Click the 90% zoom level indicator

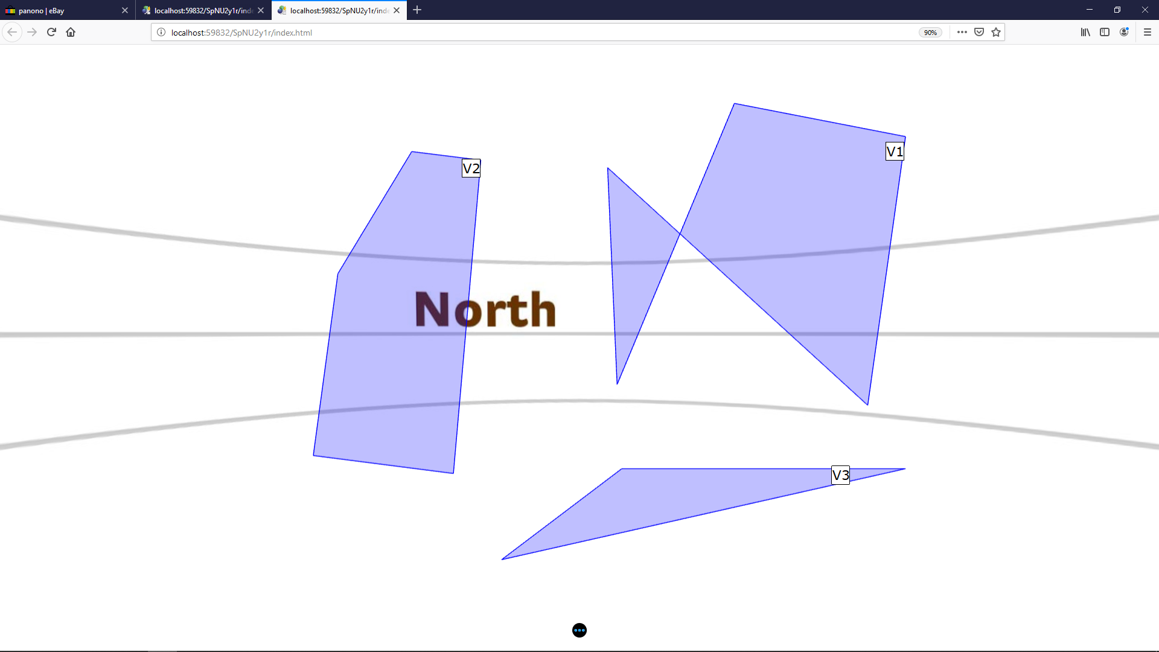pos(930,33)
